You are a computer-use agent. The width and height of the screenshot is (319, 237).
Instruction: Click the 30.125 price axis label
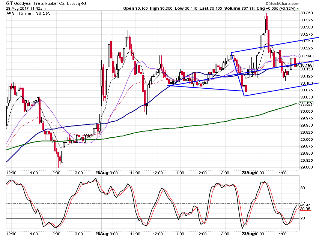pyautogui.click(x=307, y=76)
